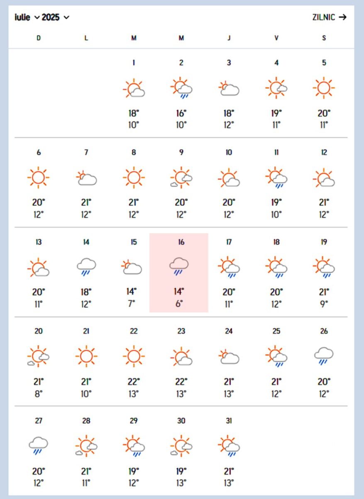Select the sunny weather icon on July 22
Screen dimensions: 364x499
pos(134,356)
